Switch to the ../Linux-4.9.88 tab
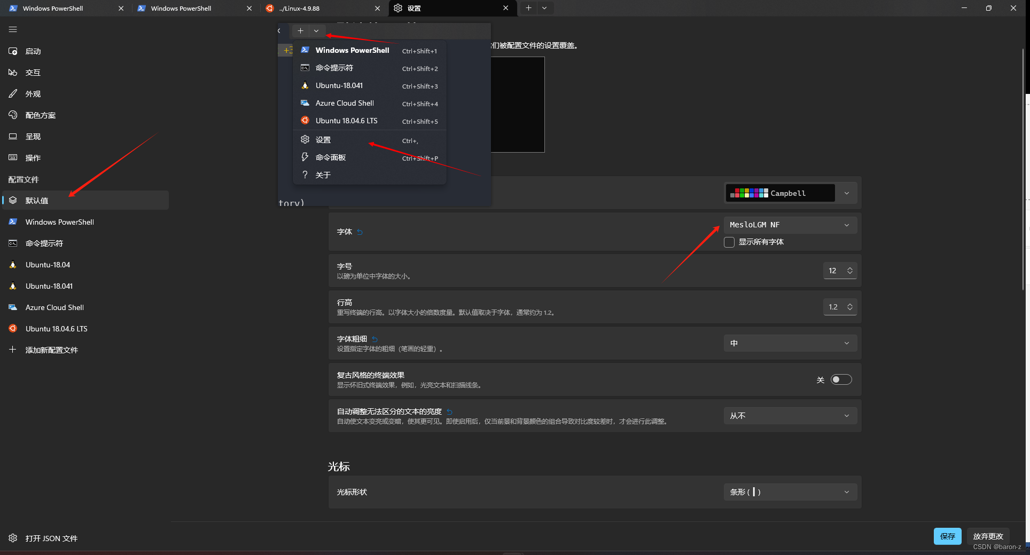 pos(323,8)
